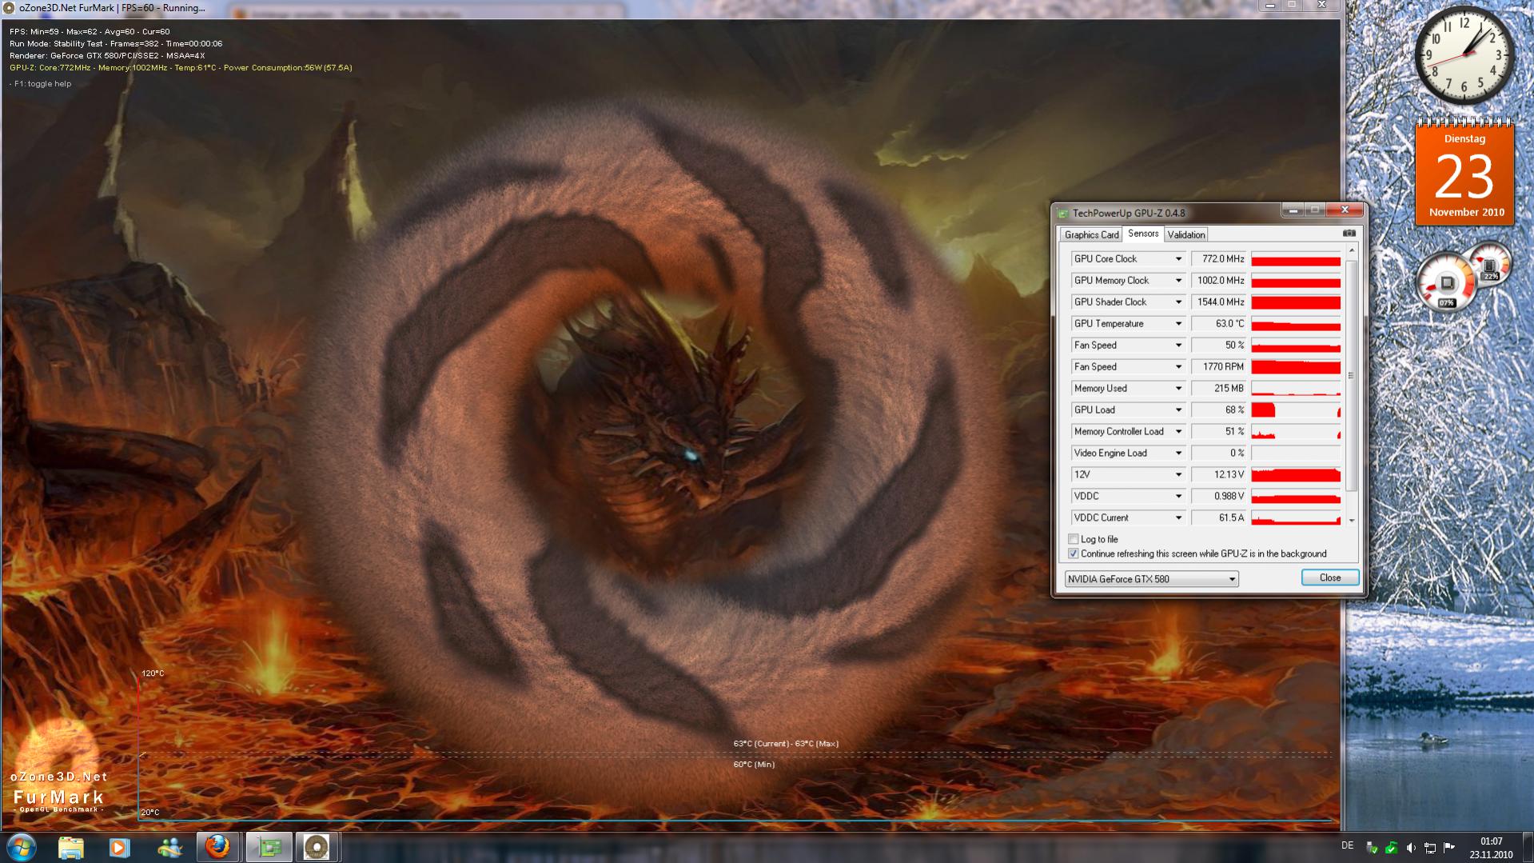Click the 1770 RPM fan speed value
This screenshot has width=1534, height=863.
click(x=1218, y=367)
